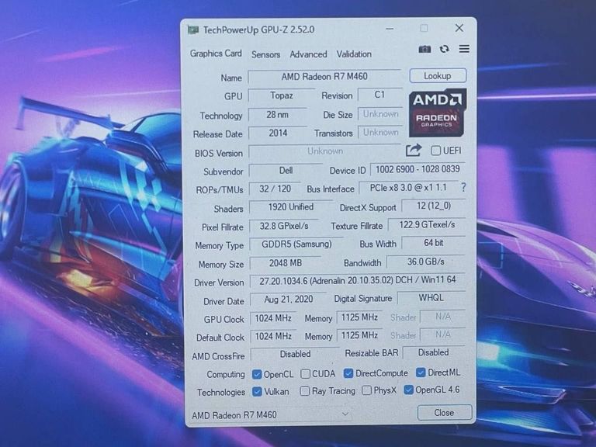Click the Subvendor field showing Dell
Viewport: 596px width, 447px height.
(x=286, y=170)
